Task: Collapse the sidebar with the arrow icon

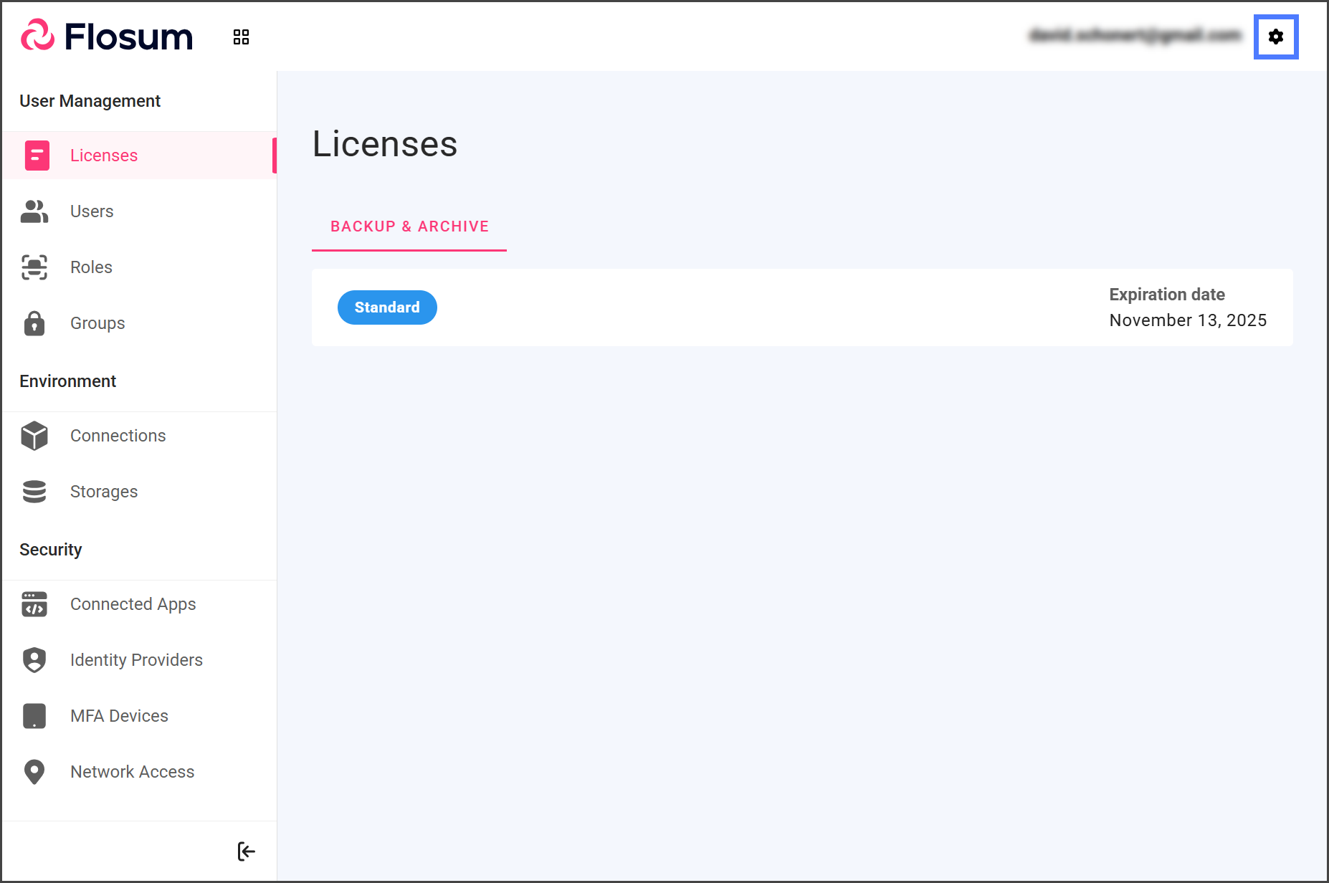Action: 246,851
